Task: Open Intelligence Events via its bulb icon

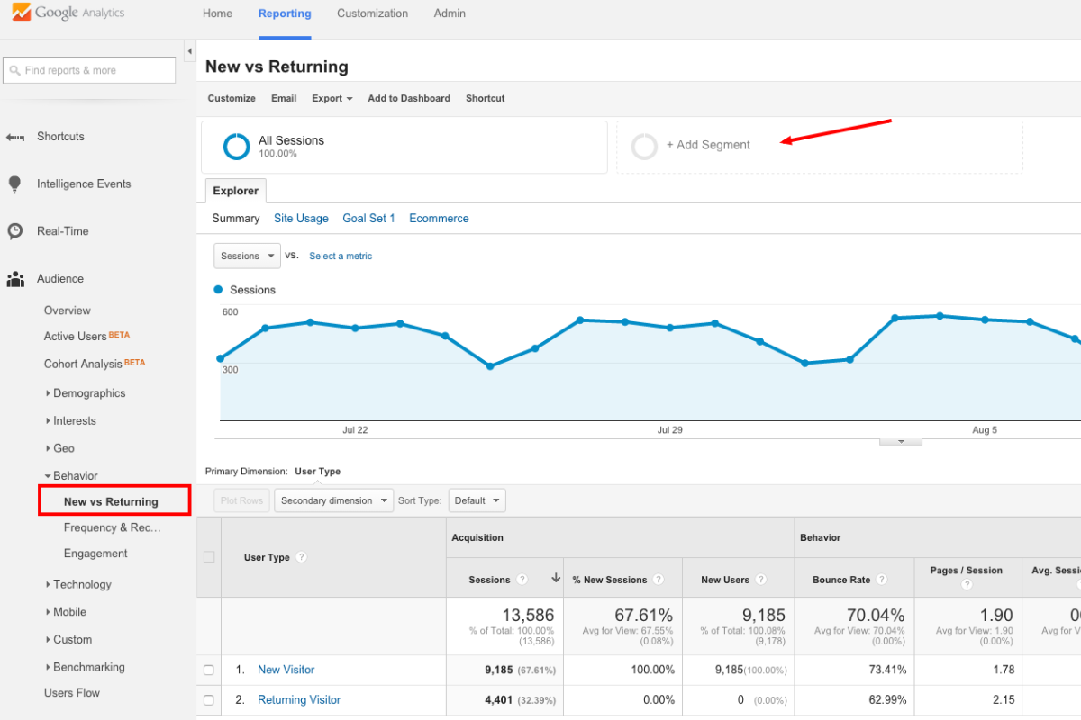Action: (14, 184)
